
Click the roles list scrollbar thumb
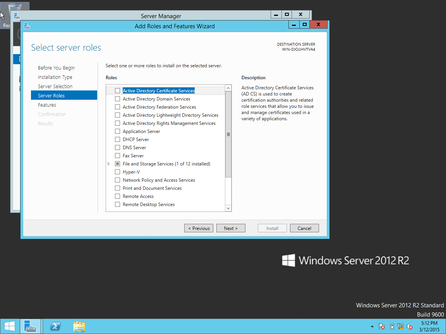tap(228, 135)
